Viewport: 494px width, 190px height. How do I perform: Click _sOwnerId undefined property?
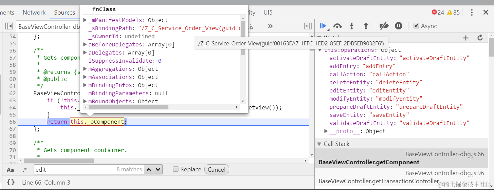[122, 36]
